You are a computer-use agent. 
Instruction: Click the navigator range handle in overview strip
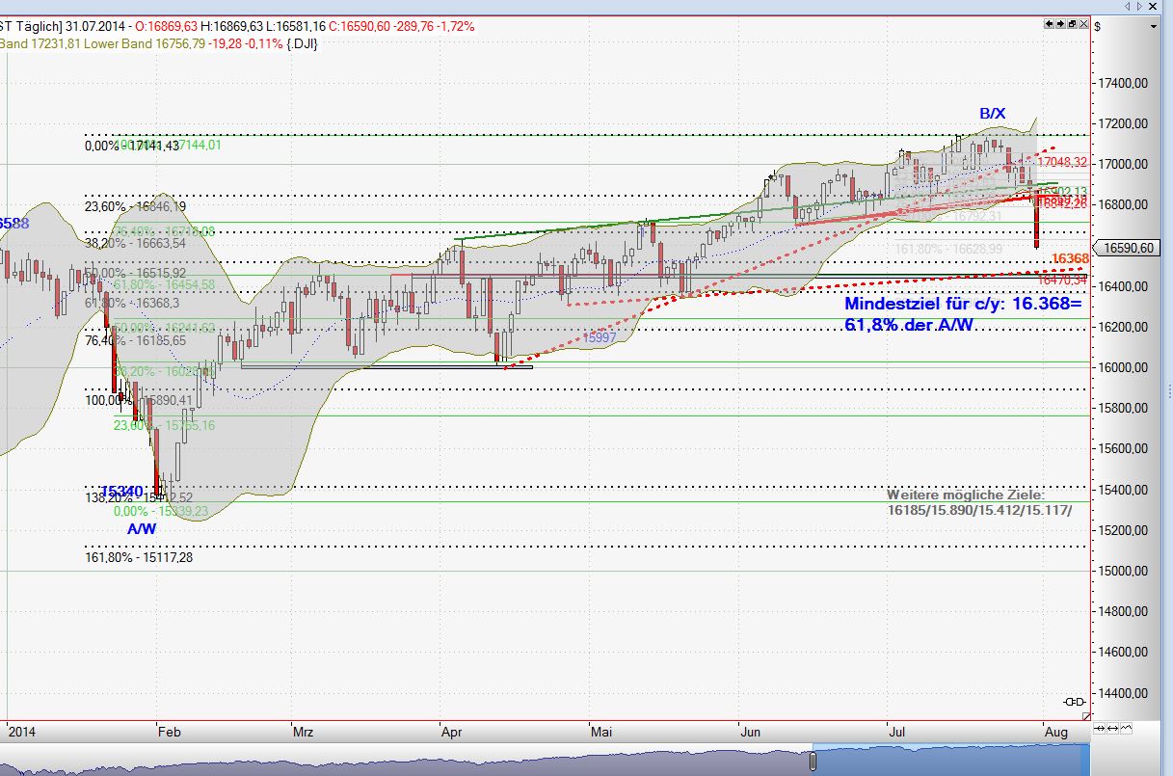tap(813, 762)
